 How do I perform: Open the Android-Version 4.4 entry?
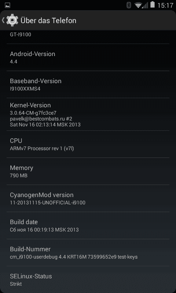coord(88,58)
